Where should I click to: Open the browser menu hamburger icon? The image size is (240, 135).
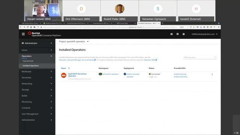coord(219,27)
